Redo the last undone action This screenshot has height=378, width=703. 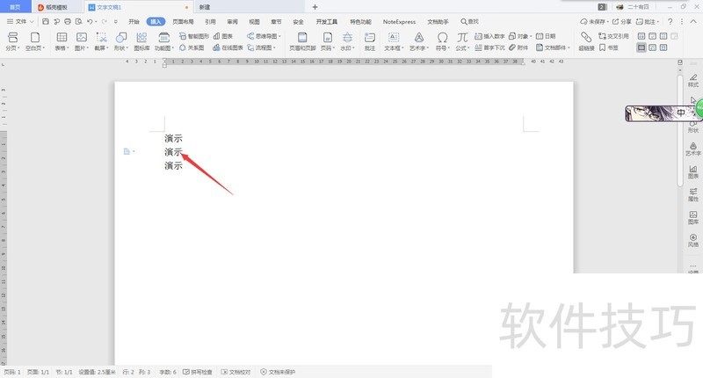104,21
